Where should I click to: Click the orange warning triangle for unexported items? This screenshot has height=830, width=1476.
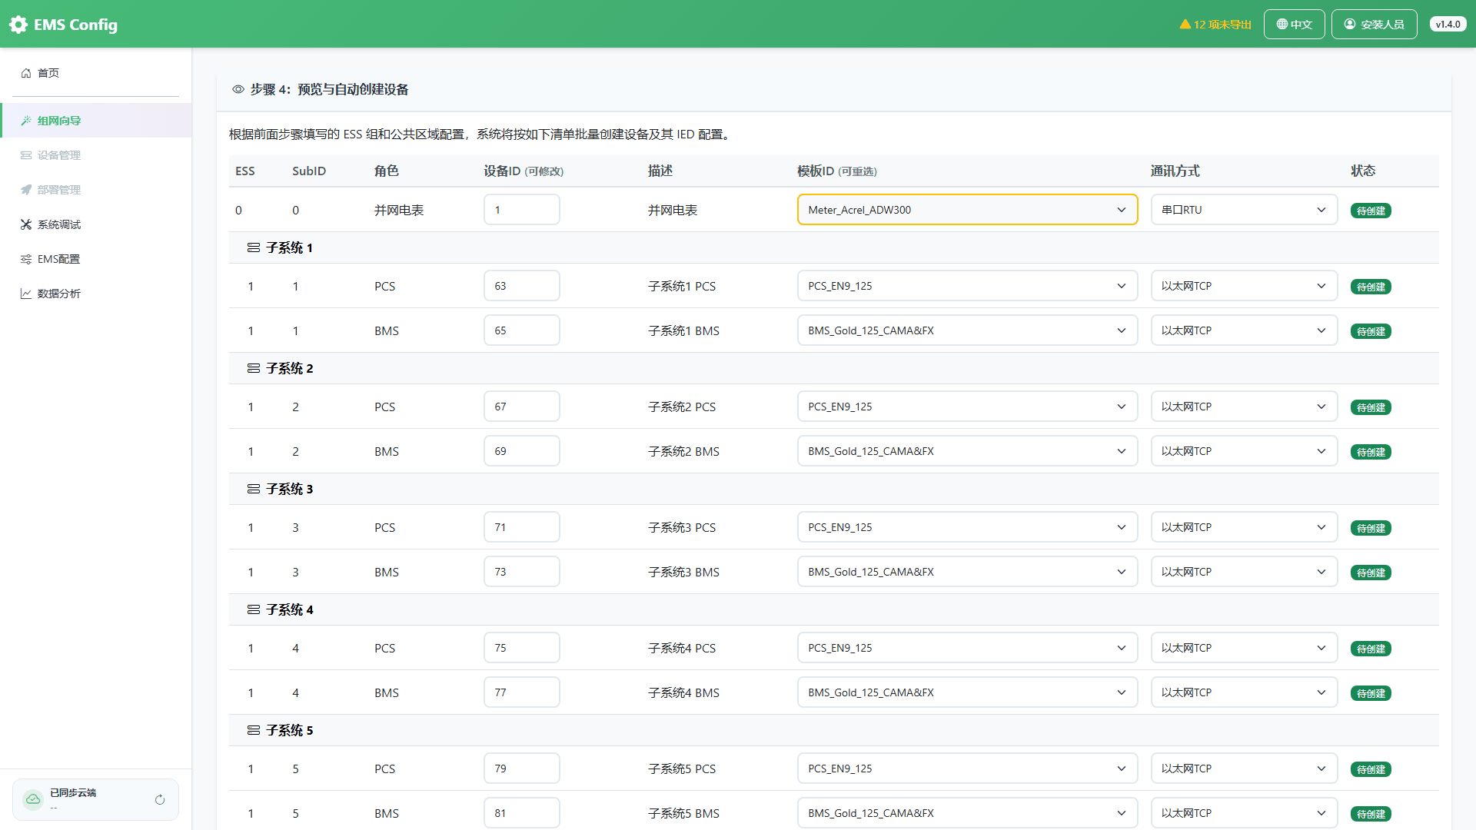pos(1185,25)
